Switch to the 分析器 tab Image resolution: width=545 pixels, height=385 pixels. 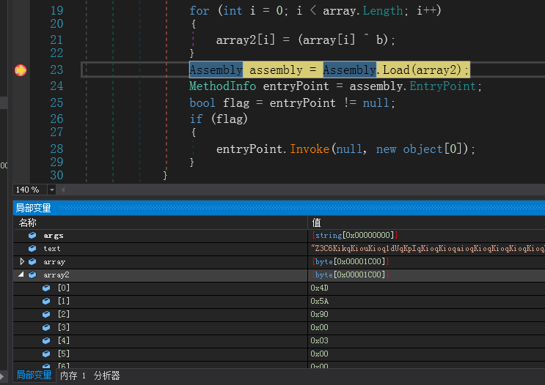click(x=106, y=375)
